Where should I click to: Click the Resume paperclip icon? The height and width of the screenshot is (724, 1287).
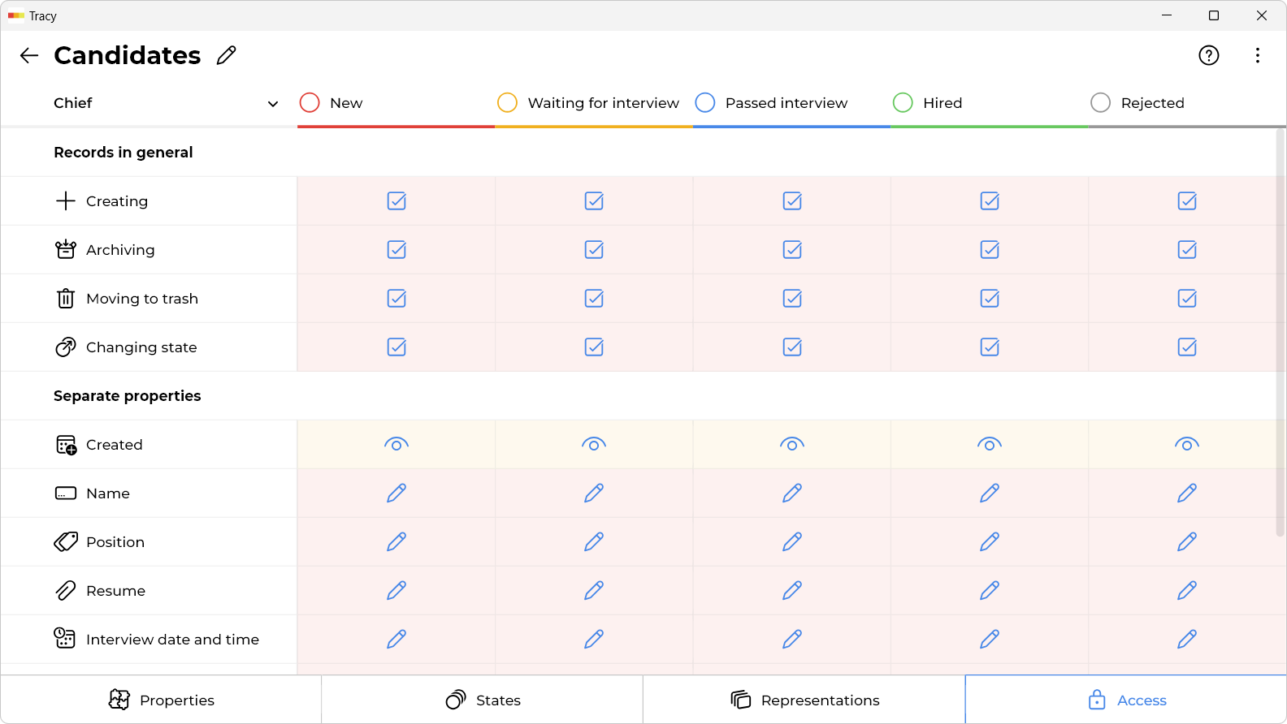click(66, 591)
